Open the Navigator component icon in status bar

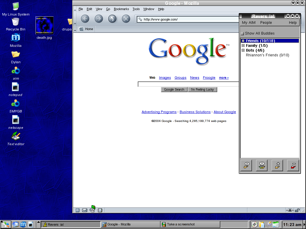tap(77, 210)
